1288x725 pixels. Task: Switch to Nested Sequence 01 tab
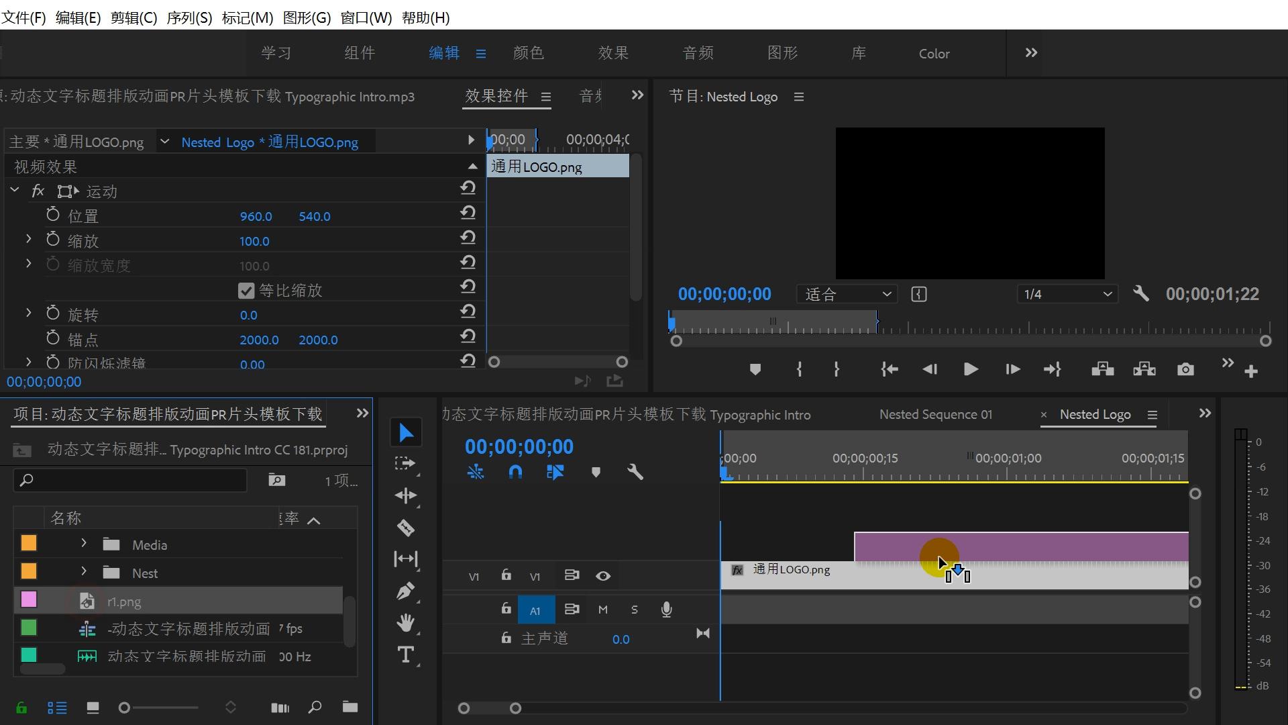pyautogui.click(x=935, y=414)
